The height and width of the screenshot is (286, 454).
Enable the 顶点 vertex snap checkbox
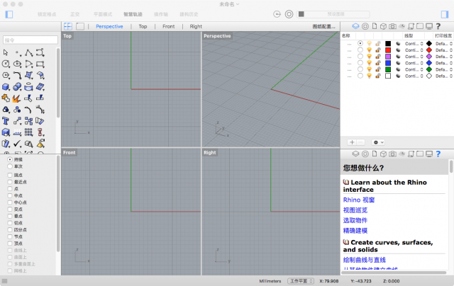click(x=10, y=244)
